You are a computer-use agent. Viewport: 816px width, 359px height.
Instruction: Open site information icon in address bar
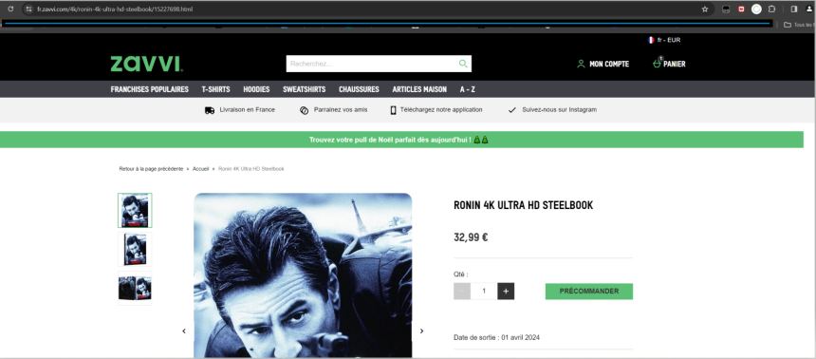(29, 9)
